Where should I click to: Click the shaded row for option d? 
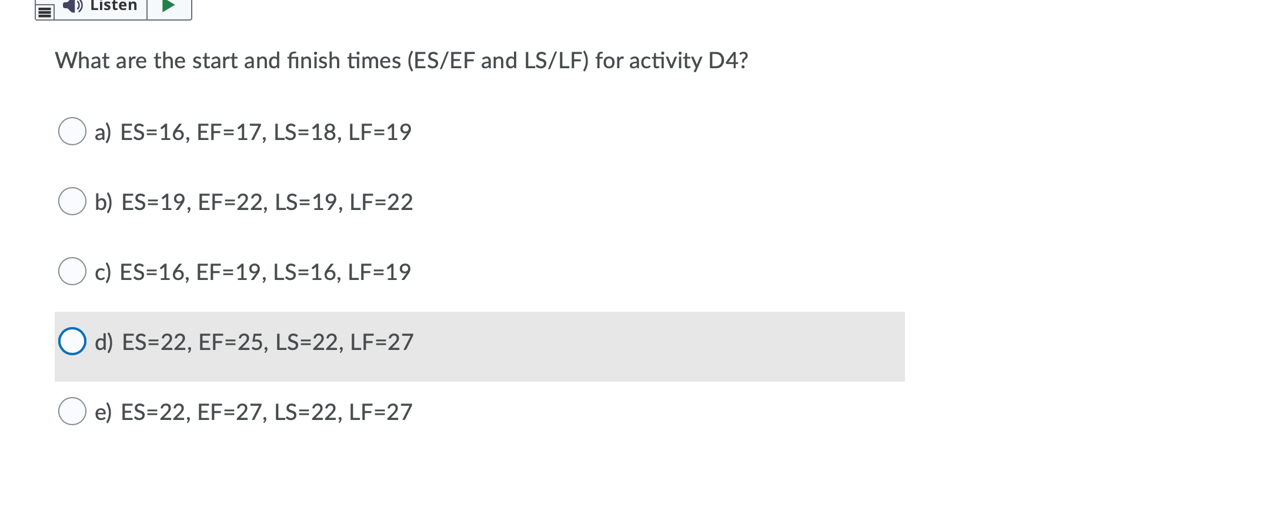470,341
